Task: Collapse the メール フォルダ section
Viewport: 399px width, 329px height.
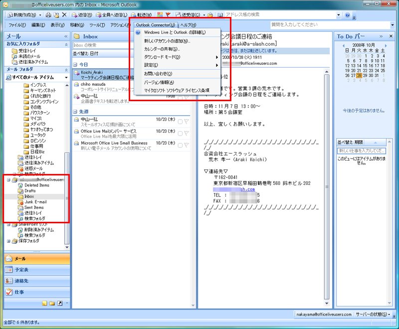Action: point(66,70)
